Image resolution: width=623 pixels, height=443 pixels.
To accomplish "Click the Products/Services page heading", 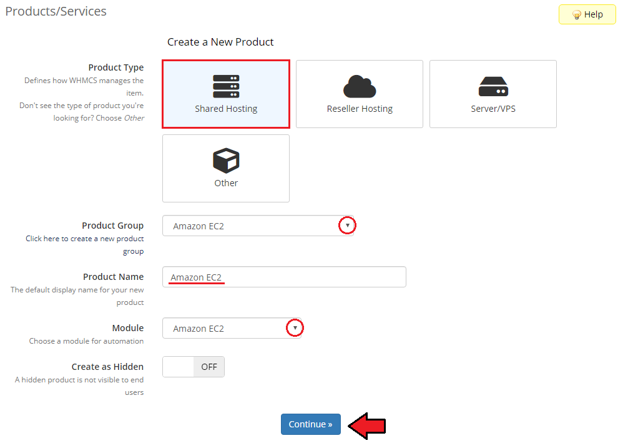I will tap(56, 11).
